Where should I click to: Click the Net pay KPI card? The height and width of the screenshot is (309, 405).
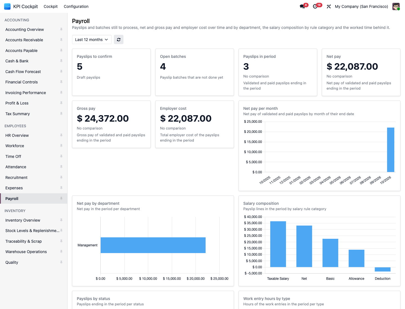click(361, 72)
